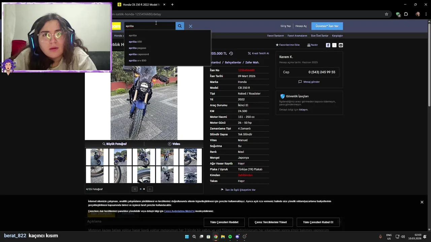Open a new browser tab
Viewport: 431px width, 242px height.
coord(172,5)
